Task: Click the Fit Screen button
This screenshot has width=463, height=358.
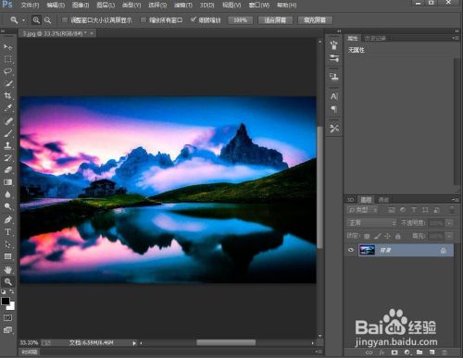Action: pyautogui.click(x=275, y=20)
